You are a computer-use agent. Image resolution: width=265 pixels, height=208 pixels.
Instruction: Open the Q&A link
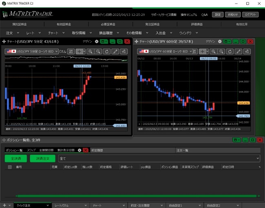204,15
